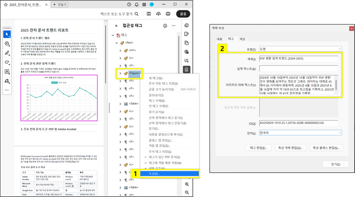
Task: Expand the first <Table> tag node
Action: (x=120, y=104)
